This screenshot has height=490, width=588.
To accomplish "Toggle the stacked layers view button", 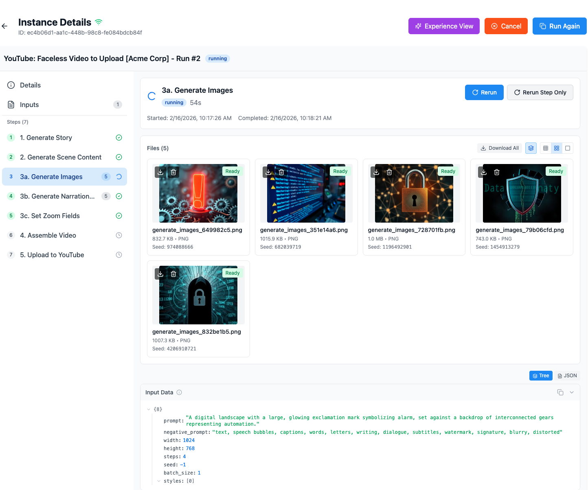I will pyautogui.click(x=531, y=148).
